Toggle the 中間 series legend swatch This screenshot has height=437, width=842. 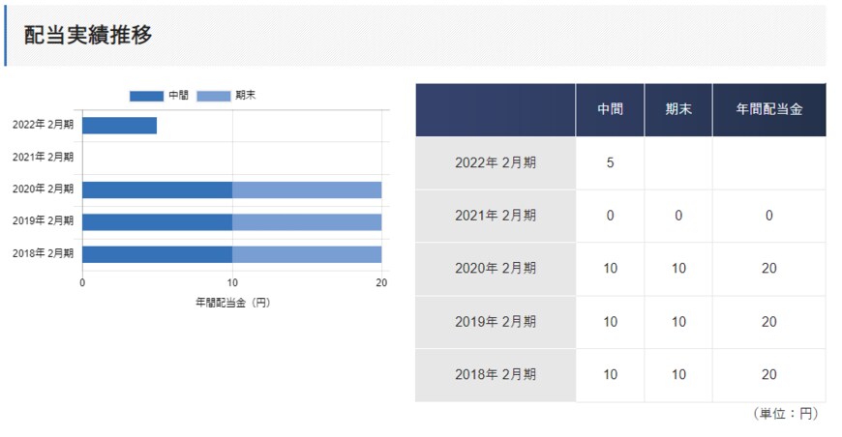pyautogui.click(x=146, y=96)
